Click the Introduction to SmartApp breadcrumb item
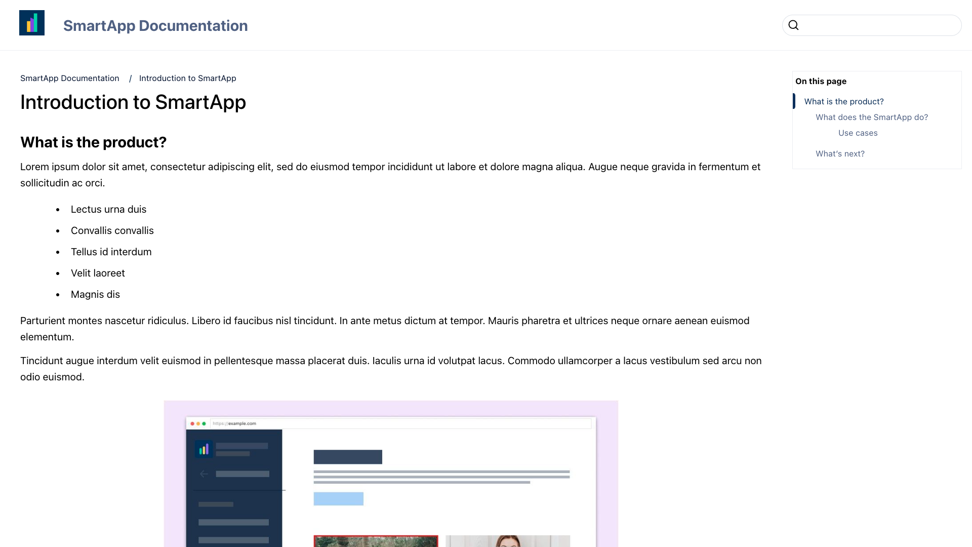Image resolution: width=972 pixels, height=547 pixels. (x=187, y=78)
